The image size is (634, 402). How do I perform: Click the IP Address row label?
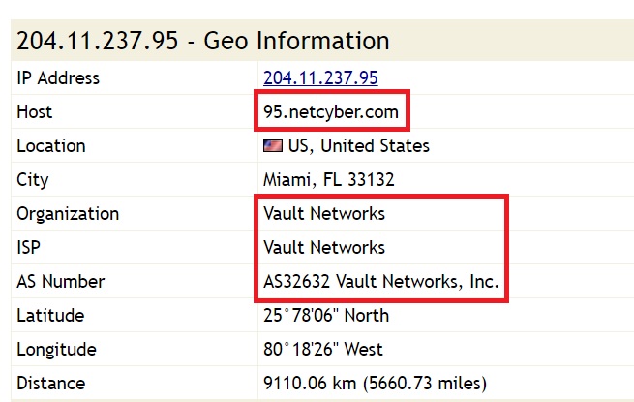tap(58, 78)
